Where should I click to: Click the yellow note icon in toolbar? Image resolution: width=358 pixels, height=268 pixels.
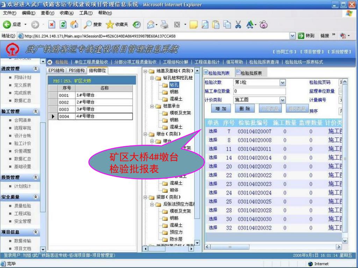tap(193, 24)
